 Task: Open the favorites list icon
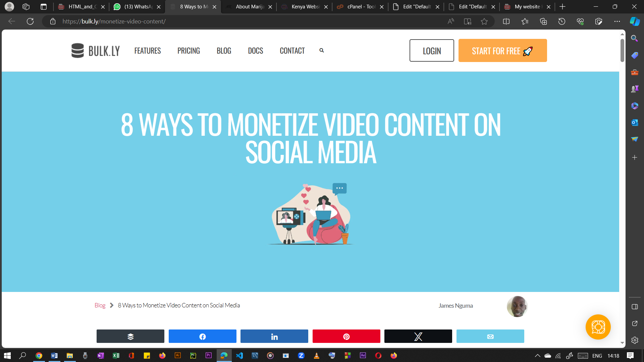(x=525, y=21)
